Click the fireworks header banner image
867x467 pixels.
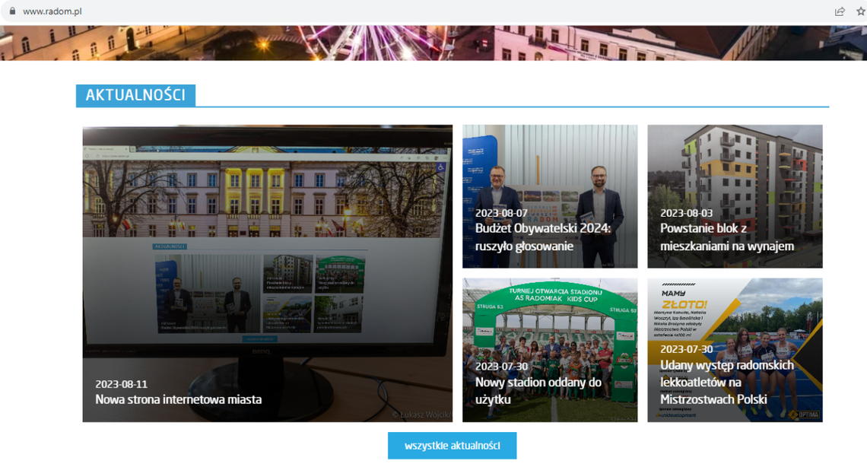(433, 42)
